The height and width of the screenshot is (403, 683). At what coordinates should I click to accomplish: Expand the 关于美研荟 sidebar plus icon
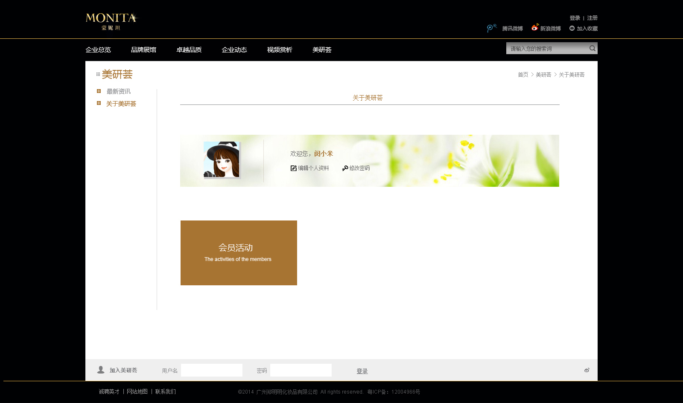[99, 103]
